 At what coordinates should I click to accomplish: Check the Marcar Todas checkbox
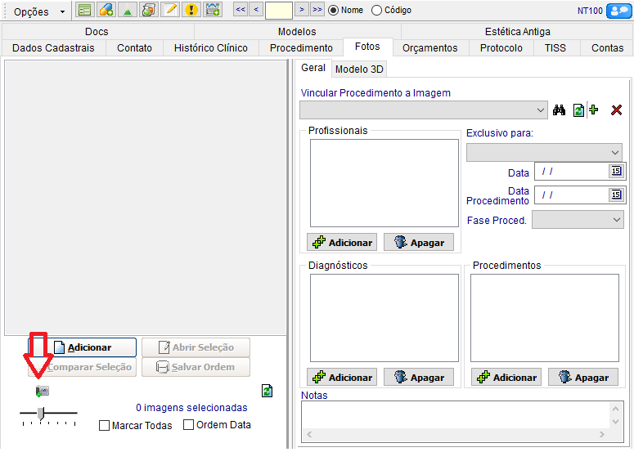(104, 425)
